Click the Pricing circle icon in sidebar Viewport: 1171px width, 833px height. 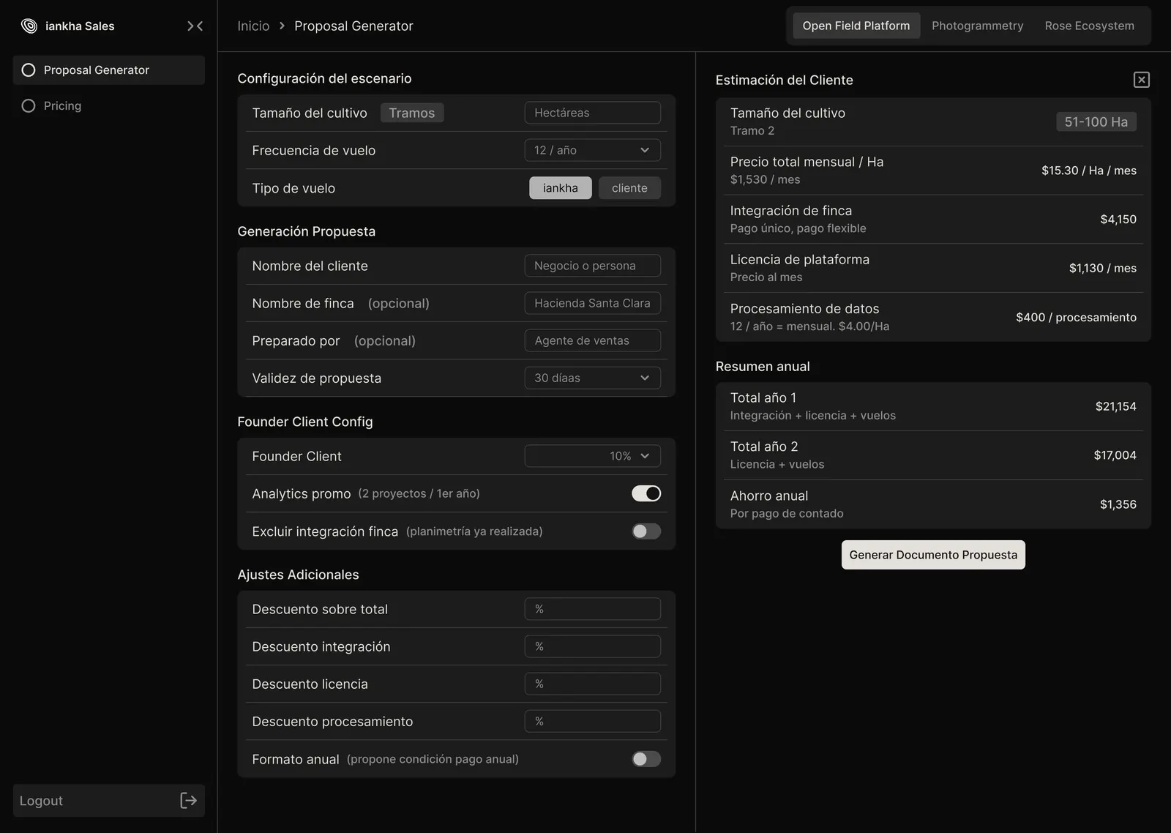[29, 106]
